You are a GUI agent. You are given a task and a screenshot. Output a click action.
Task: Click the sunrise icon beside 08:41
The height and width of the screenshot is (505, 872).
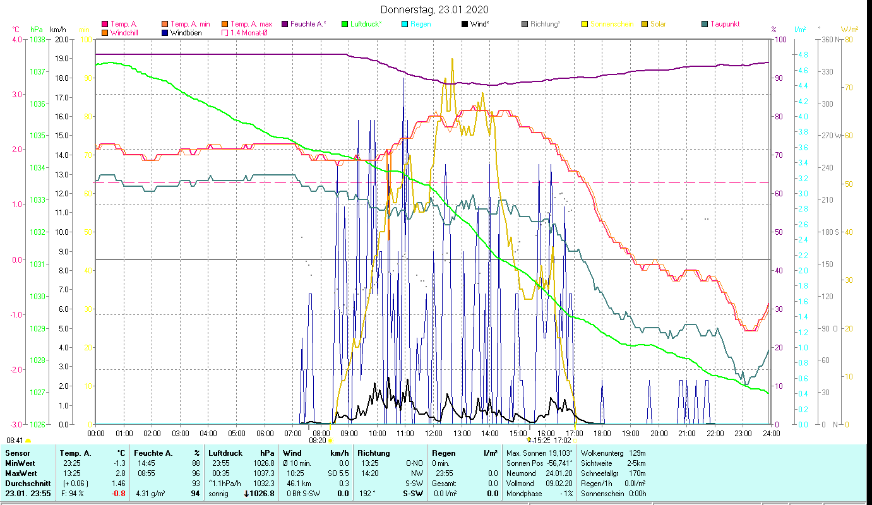tap(28, 441)
